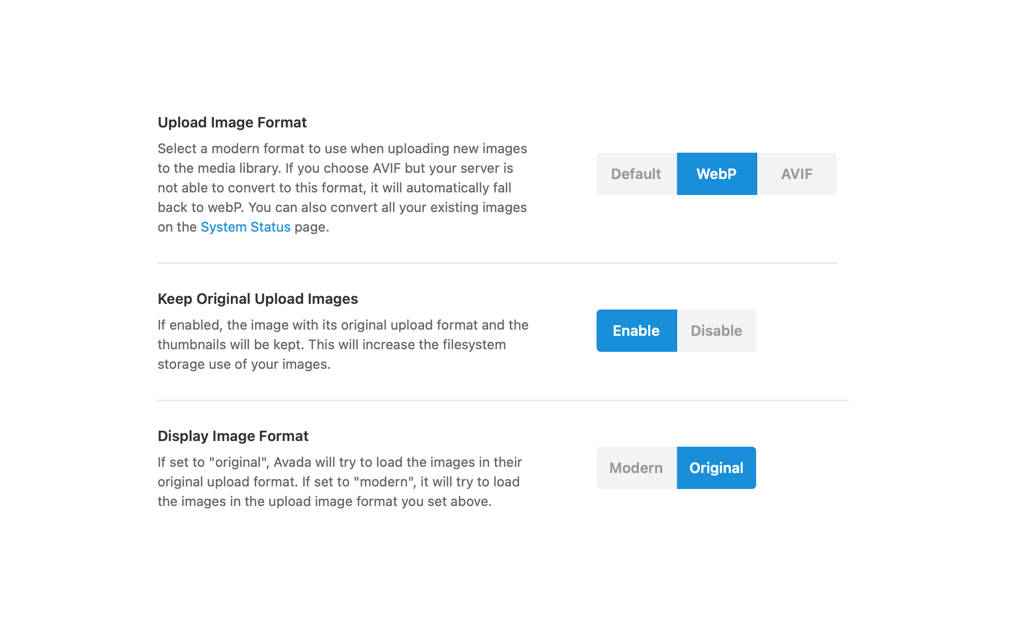
Task: Enable keeping original upload images
Action: 636,331
